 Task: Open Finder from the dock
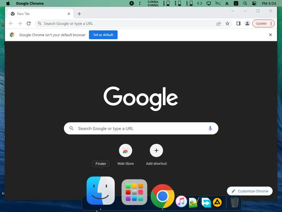coord(101,191)
